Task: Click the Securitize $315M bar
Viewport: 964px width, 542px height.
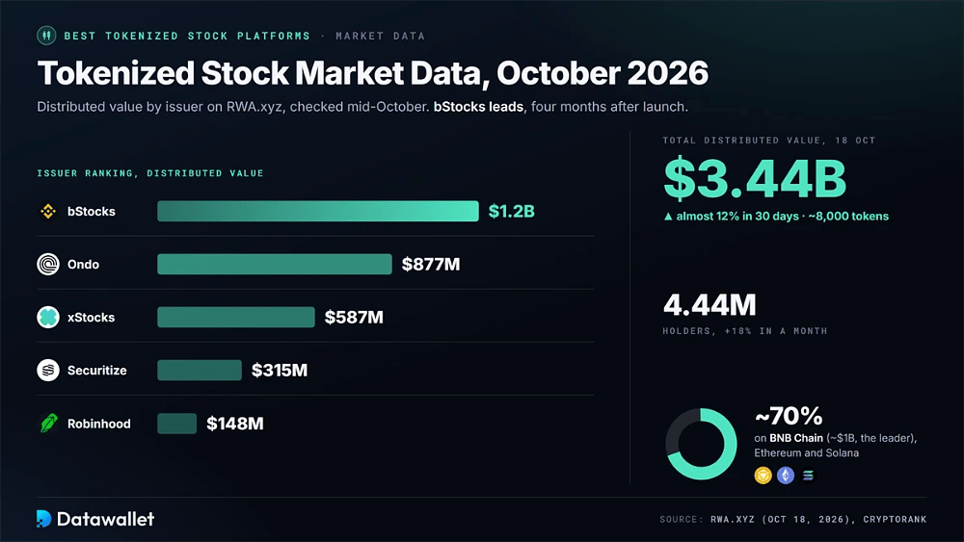Action: tap(200, 370)
